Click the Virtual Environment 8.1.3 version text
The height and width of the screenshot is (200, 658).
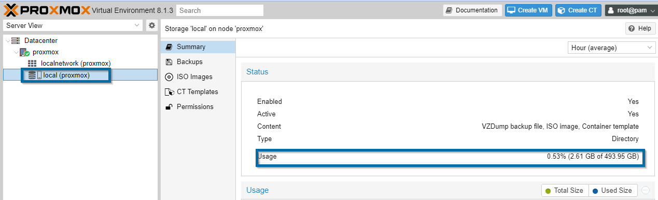coord(132,10)
